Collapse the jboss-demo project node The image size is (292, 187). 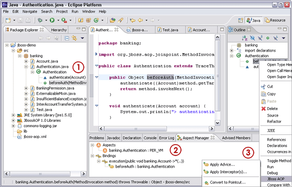point(7,45)
